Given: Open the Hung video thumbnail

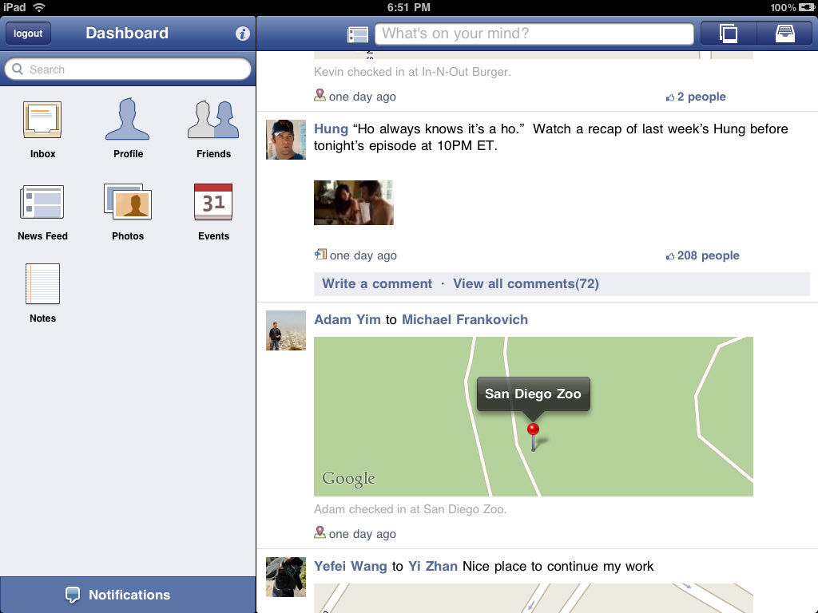Looking at the screenshot, I should tap(354, 203).
